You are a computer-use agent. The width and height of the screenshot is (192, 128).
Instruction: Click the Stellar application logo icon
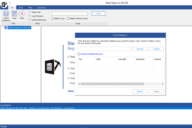pos(4,5)
